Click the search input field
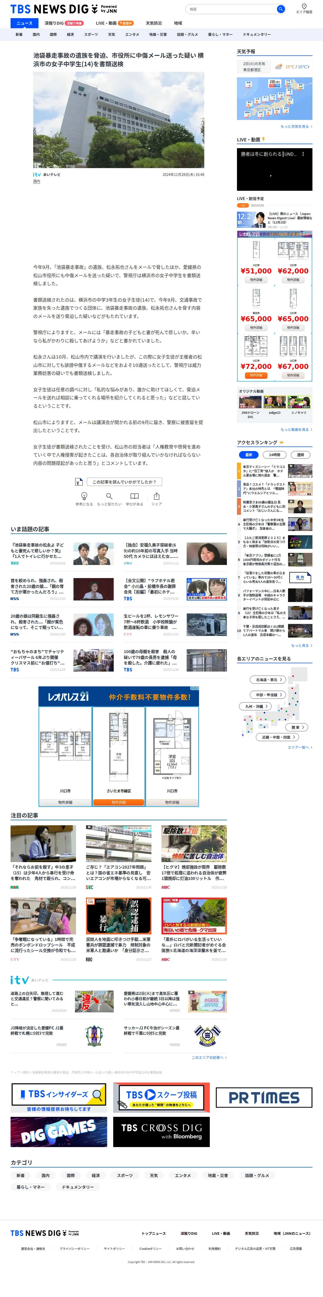Screen dimensions: 323x1297 point(232,9)
